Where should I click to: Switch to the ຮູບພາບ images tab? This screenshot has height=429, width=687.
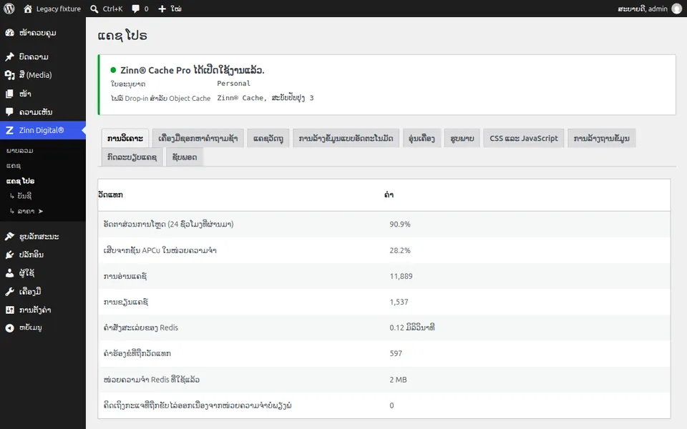pyautogui.click(x=462, y=138)
